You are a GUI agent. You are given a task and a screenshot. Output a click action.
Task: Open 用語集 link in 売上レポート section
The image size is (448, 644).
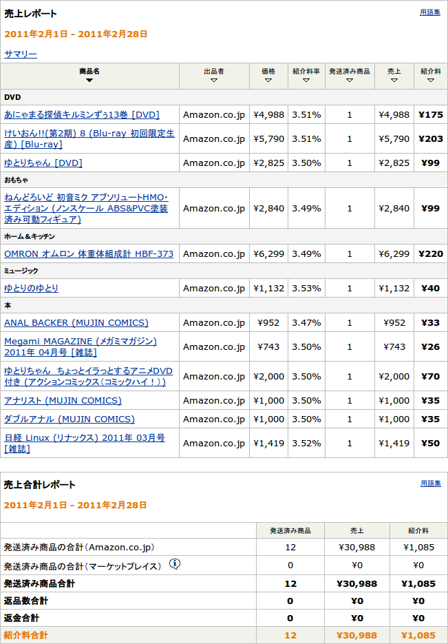[430, 12]
